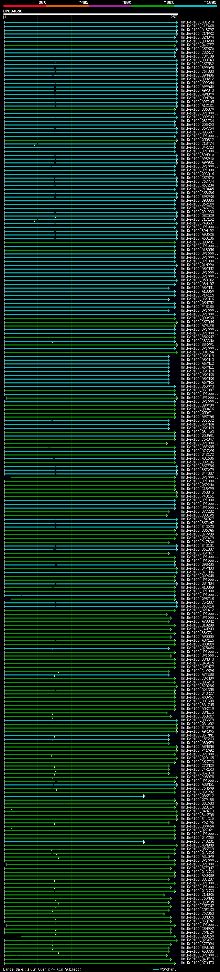220x972 pixels.
Task: Select label UniRef100_B6VC54
Action: coord(197,128)
